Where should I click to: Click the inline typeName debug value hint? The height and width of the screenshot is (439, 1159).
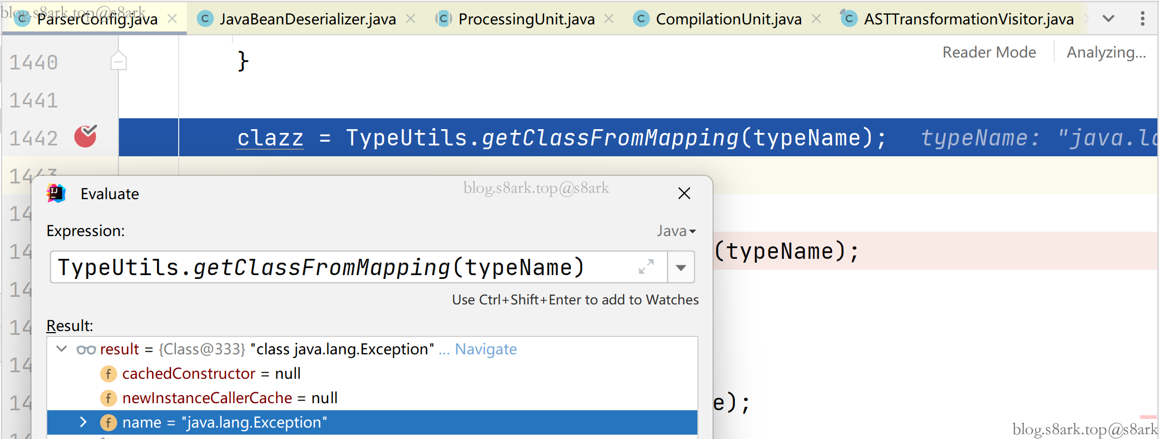click(1039, 138)
